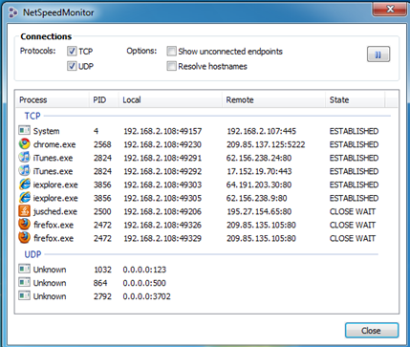The width and height of the screenshot is (410, 347).
Task: Select local address 192.168.2.108:49329
Action: pos(162,238)
